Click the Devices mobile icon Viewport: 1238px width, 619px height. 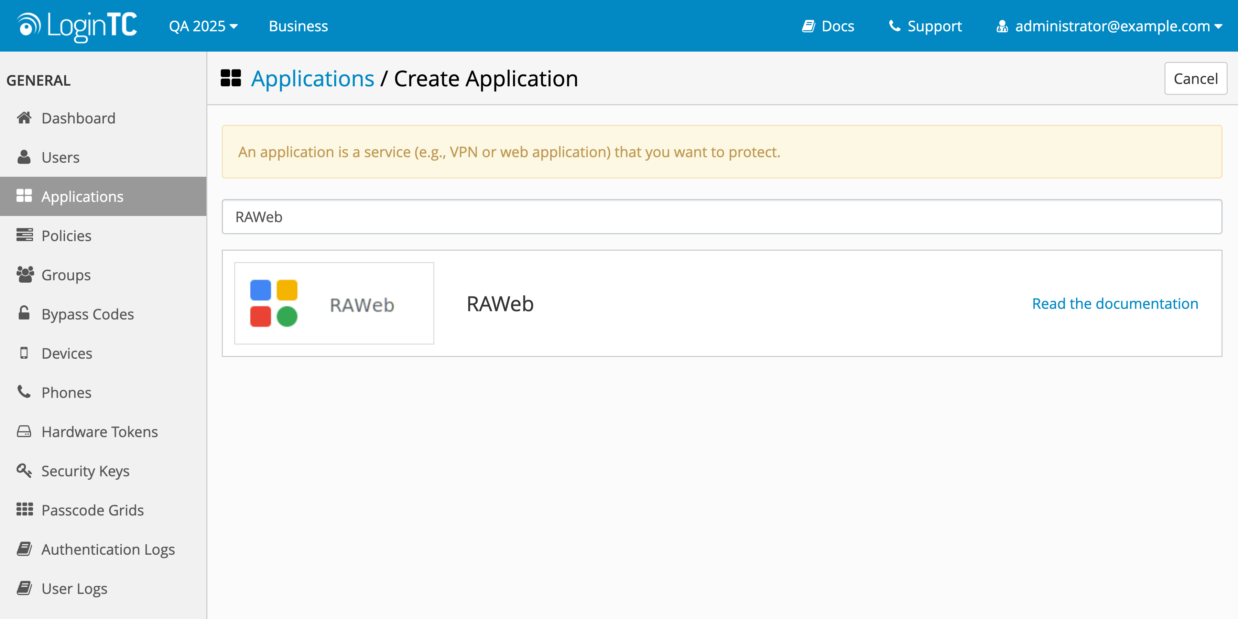(x=24, y=353)
